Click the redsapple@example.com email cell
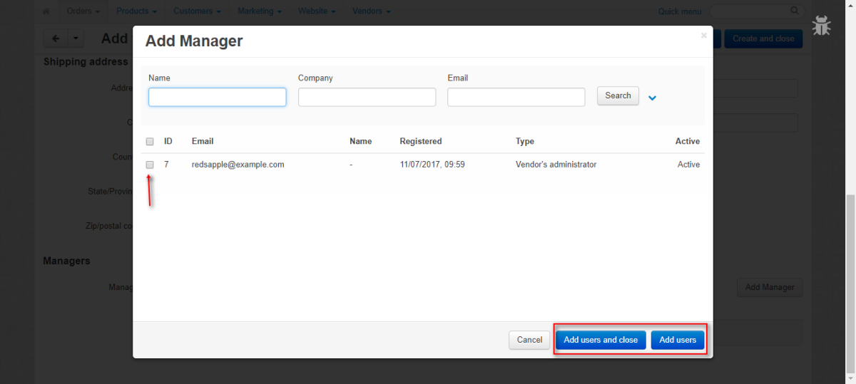Viewport: 856px width, 384px height. point(238,165)
